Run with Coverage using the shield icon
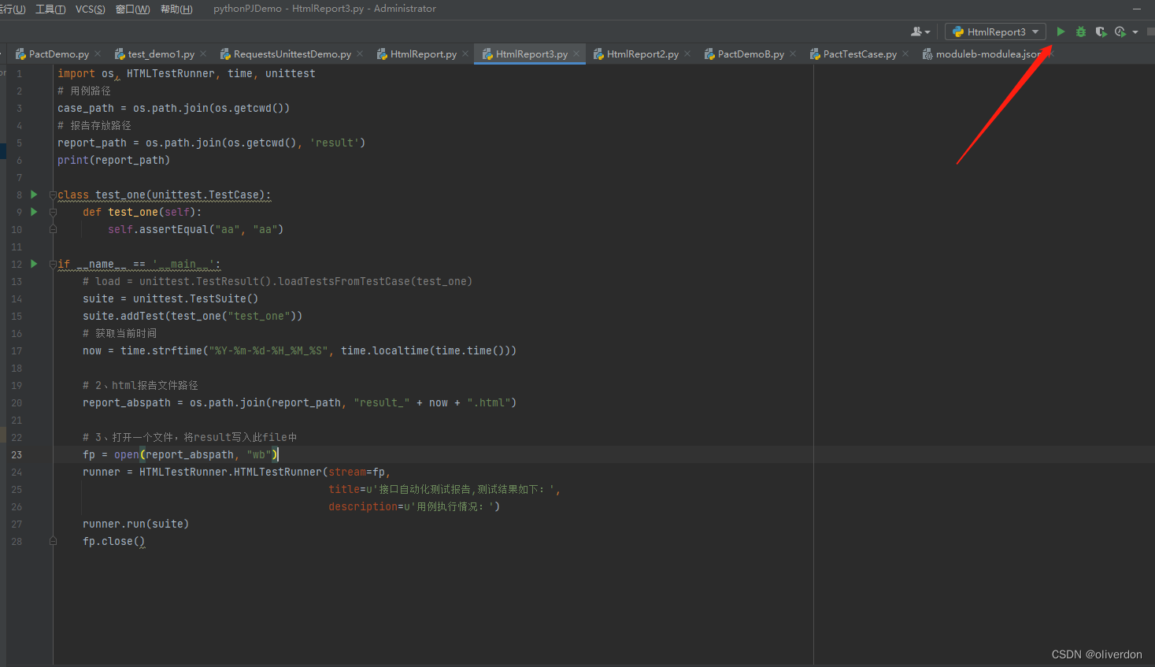 coord(1101,31)
